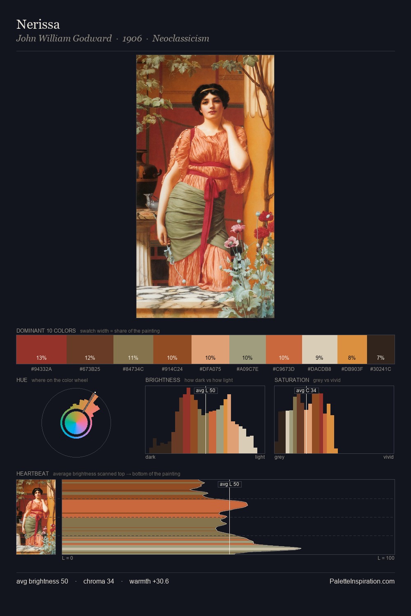This screenshot has width=411, height=616.
Task: Click the hex code #DB903F label
Action: click(x=352, y=369)
